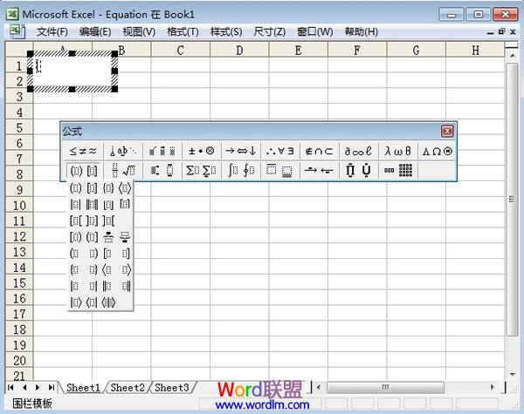
Task: Insert the angle brackets fence template
Action: click(125, 188)
